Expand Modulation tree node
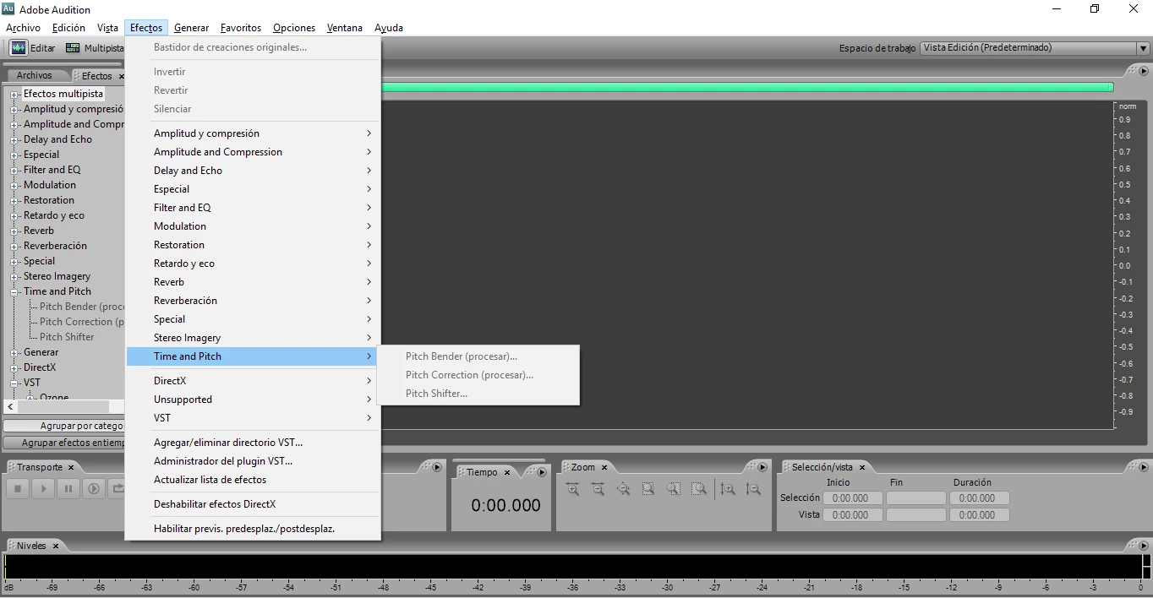 point(14,185)
